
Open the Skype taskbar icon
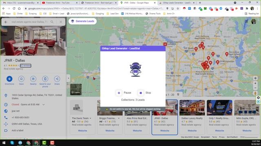click(12, 143)
